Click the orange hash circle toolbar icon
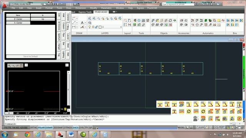The image size is (246, 138). tap(239, 118)
